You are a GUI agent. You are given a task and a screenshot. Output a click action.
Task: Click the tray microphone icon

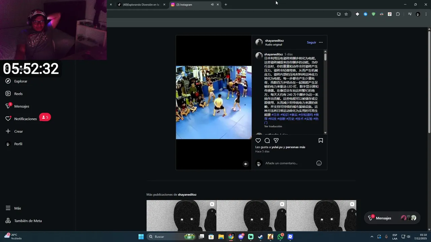[x=386, y=237]
